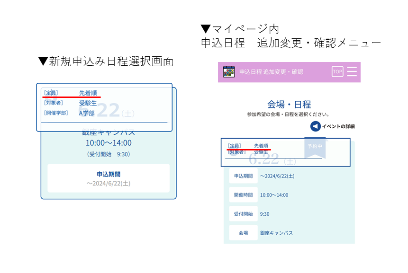Screen dimensions: 408x273
Task: Click the 会場 label in the right card
Action: [243, 233]
